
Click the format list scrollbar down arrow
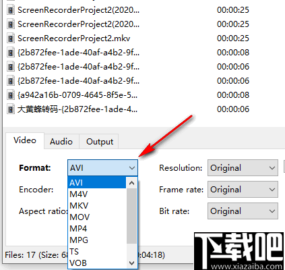pyautogui.click(x=132, y=263)
